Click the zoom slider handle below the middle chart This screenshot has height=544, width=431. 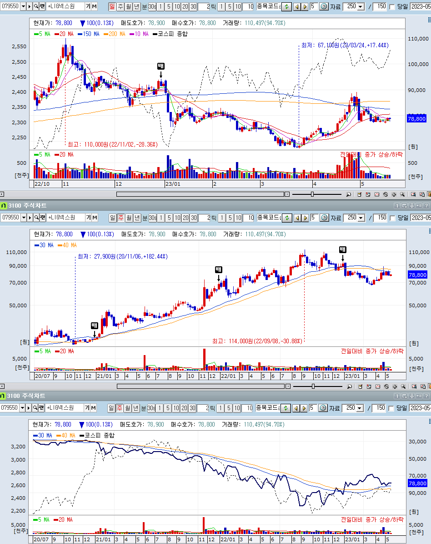tap(313, 386)
